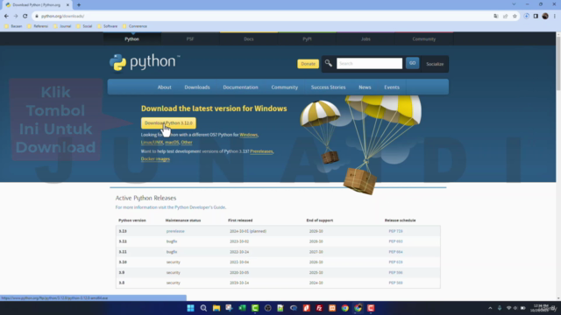Open the blue downloads extension icon
The height and width of the screenshot is (315, 561).
526,16
